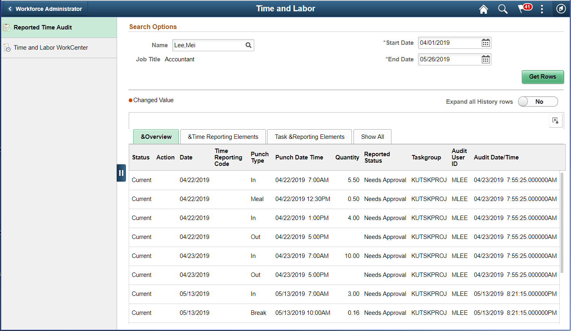Screen dimensions: 571x331
Task: Switch to the Show All tab
Action: pos(372,136)
